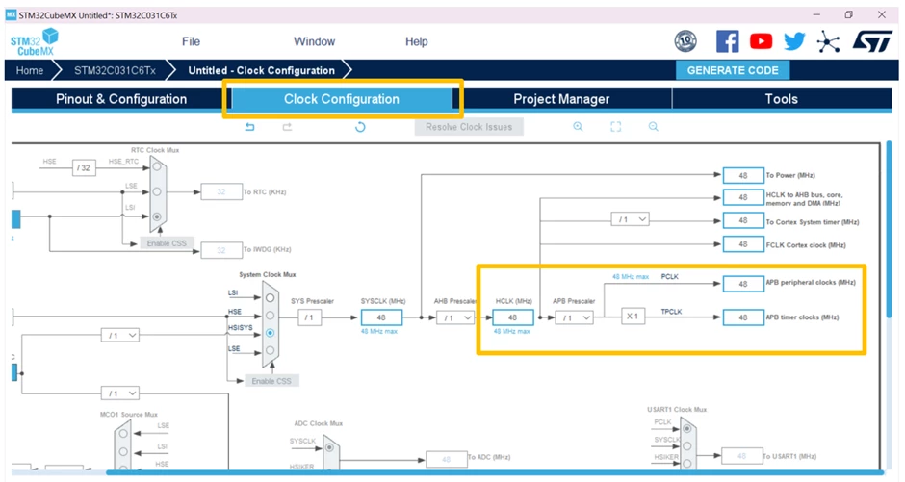Screen dimensions: 905x482
Task: Click the GENERATE CODE button
Action: [x=733, y=70]
